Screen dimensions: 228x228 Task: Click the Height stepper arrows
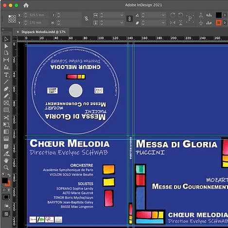coord(59,23)
